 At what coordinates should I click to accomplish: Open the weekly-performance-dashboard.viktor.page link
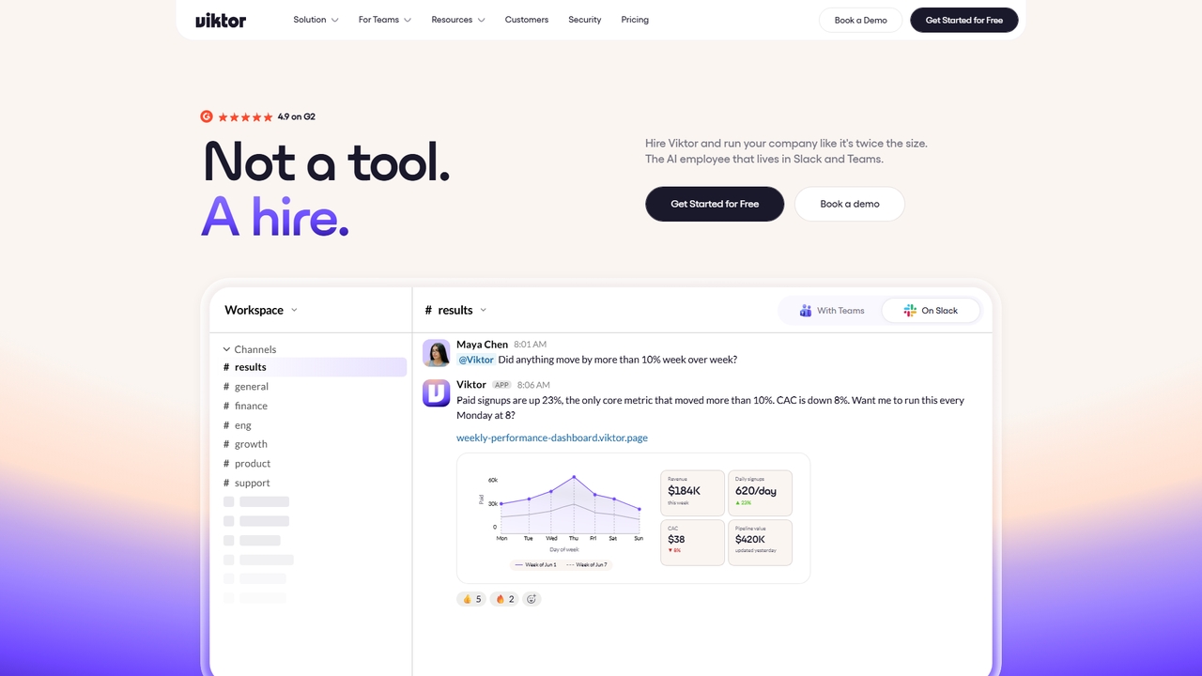(552, 438)
